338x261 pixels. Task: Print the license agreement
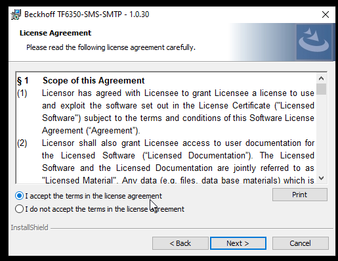tap(300, 195)
